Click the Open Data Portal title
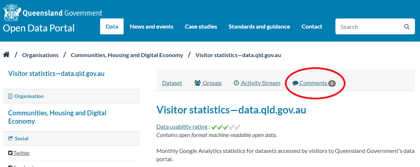Screen dimensions: 420x167 39,28
